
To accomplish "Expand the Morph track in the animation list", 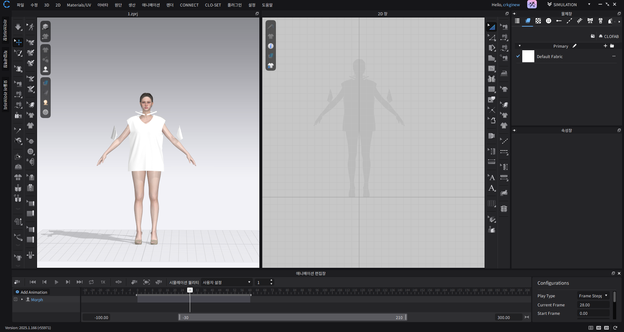I will coord(22,300).
